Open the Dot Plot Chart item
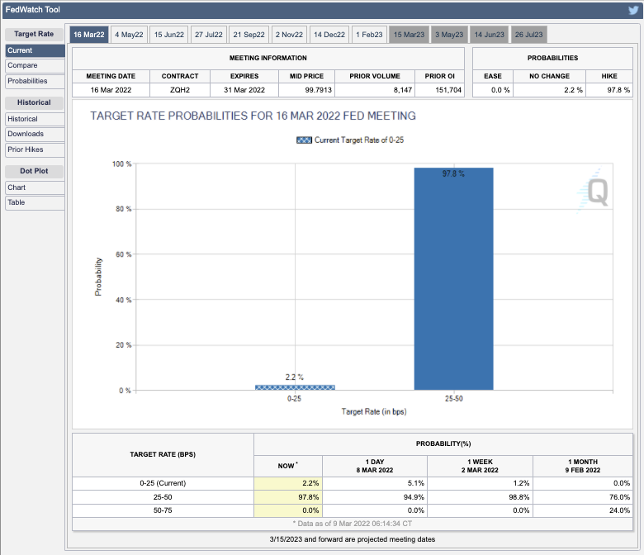Viewport: 644px width, 555px height. (35, 187)
